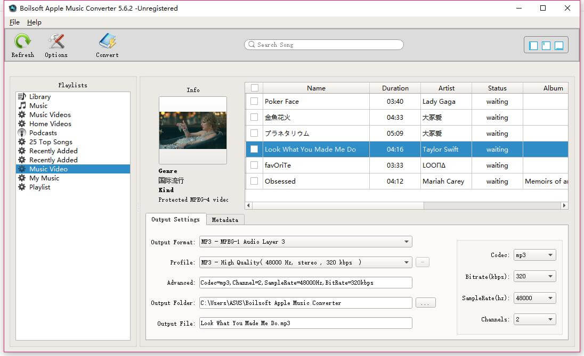Click the scrollbar left arrow under song table

[248, 205]
